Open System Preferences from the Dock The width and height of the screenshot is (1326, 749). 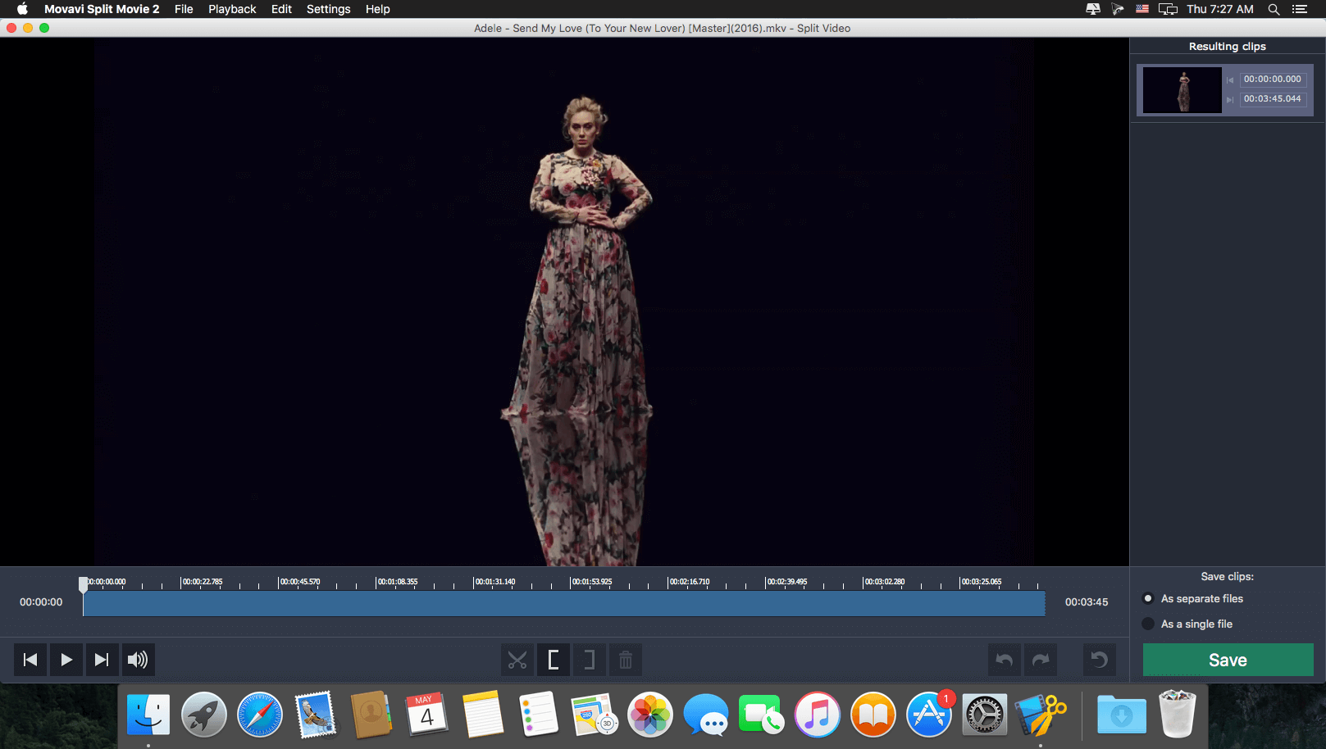[985, 715]
